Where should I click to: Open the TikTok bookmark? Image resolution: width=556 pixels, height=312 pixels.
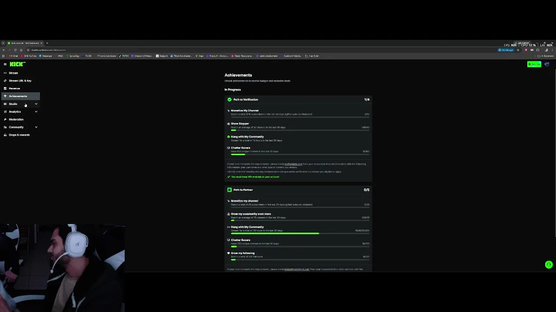(x=124, y=56)
